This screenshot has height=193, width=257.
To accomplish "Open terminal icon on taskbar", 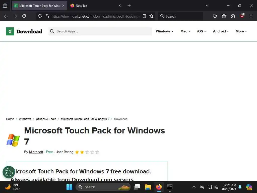I will (x=170, y=187).
